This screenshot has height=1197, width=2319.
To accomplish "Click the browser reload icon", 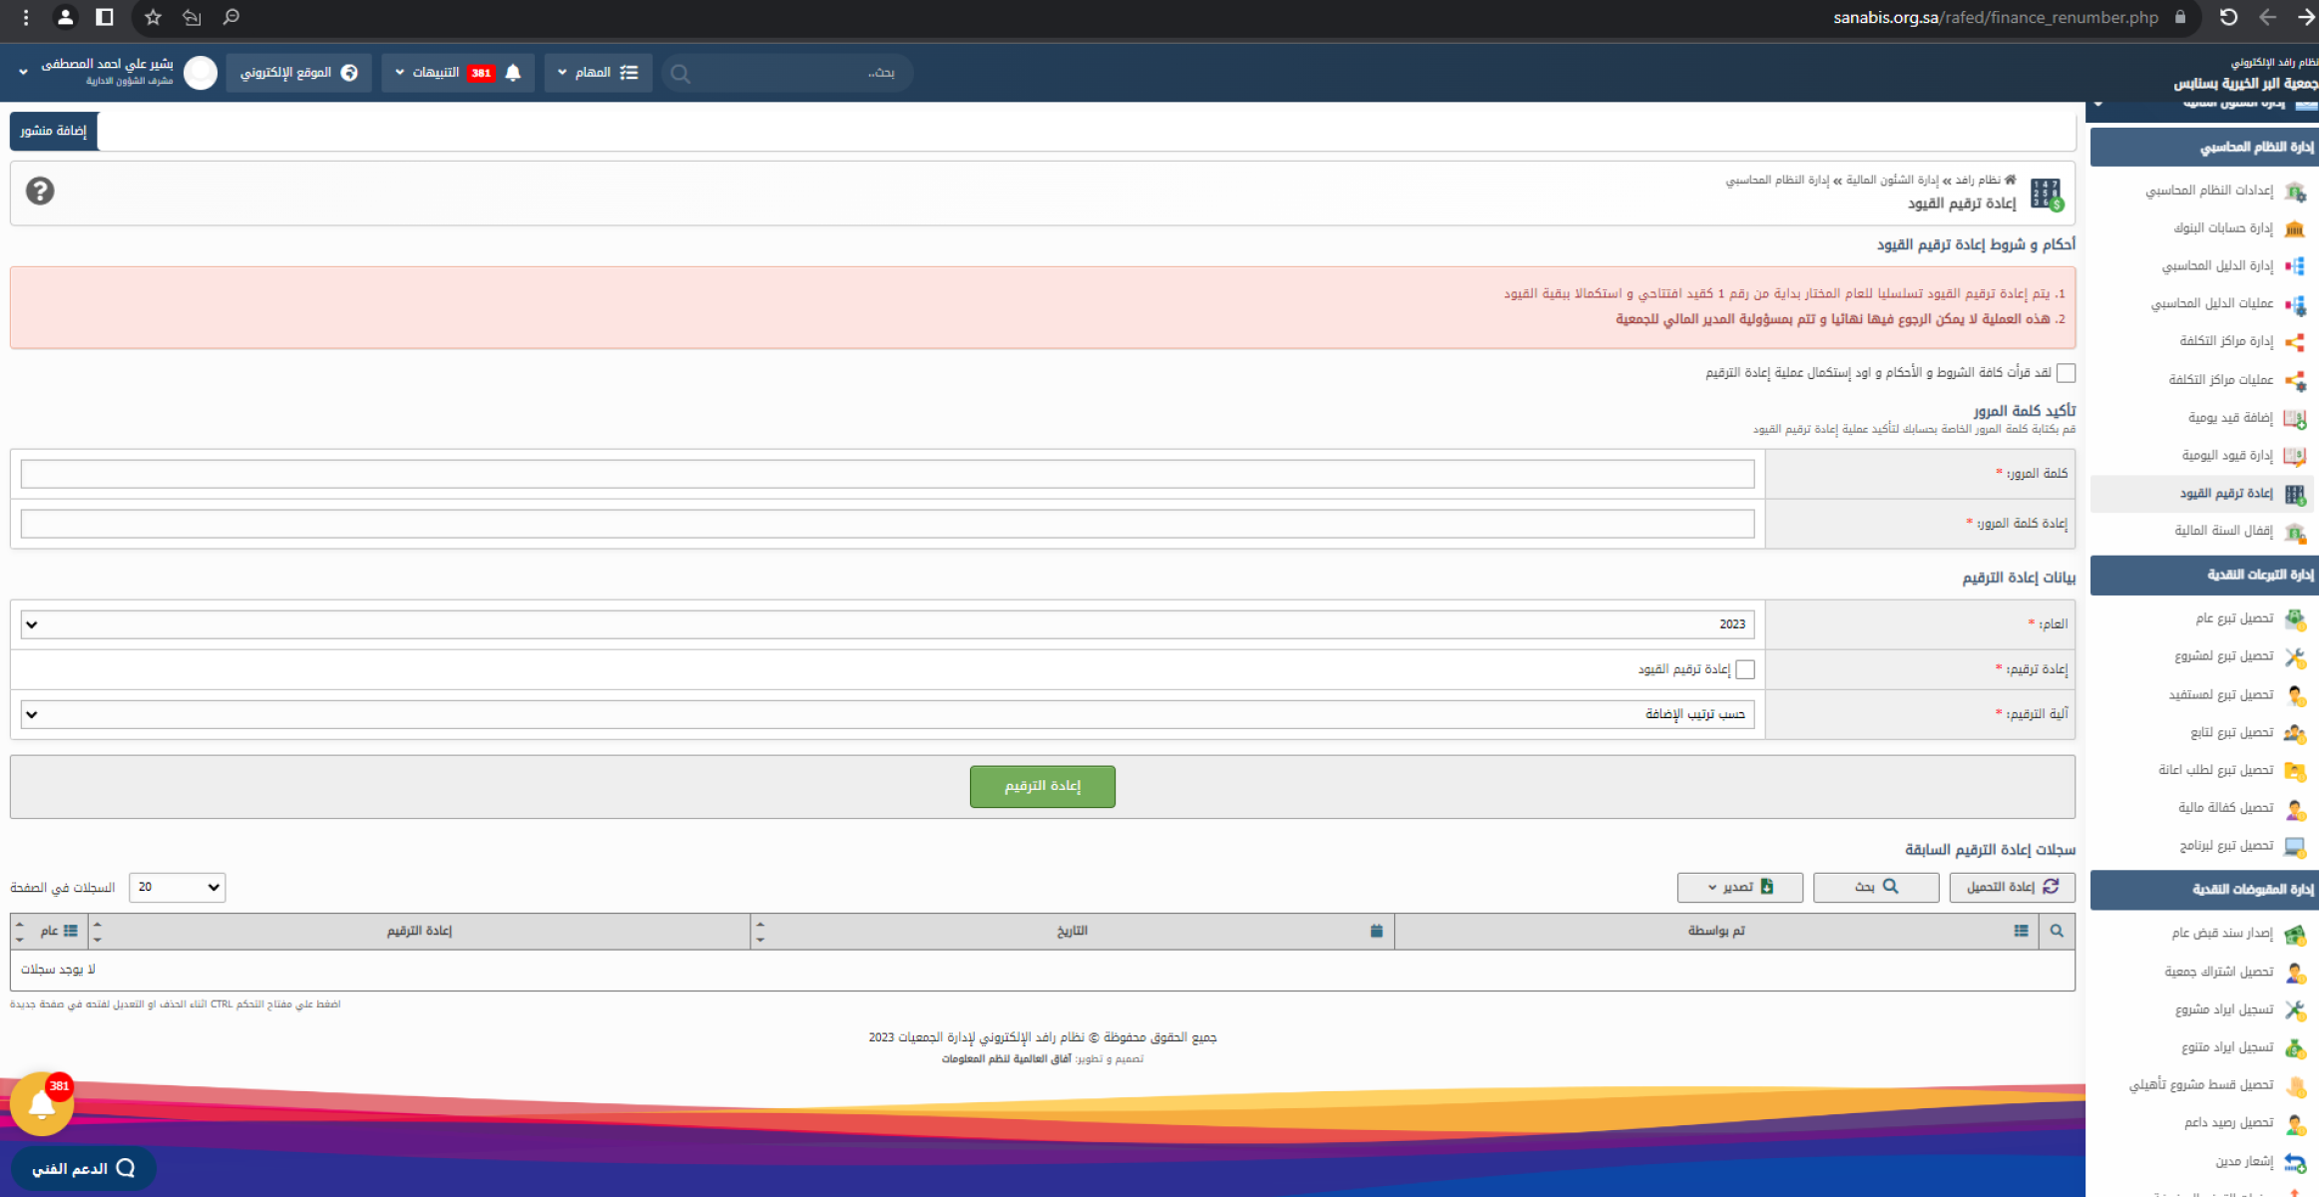I will pos(2228,17).
